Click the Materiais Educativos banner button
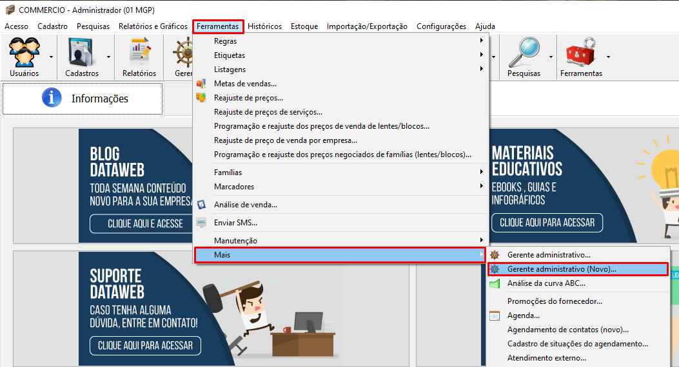 [x=547, y=223]
